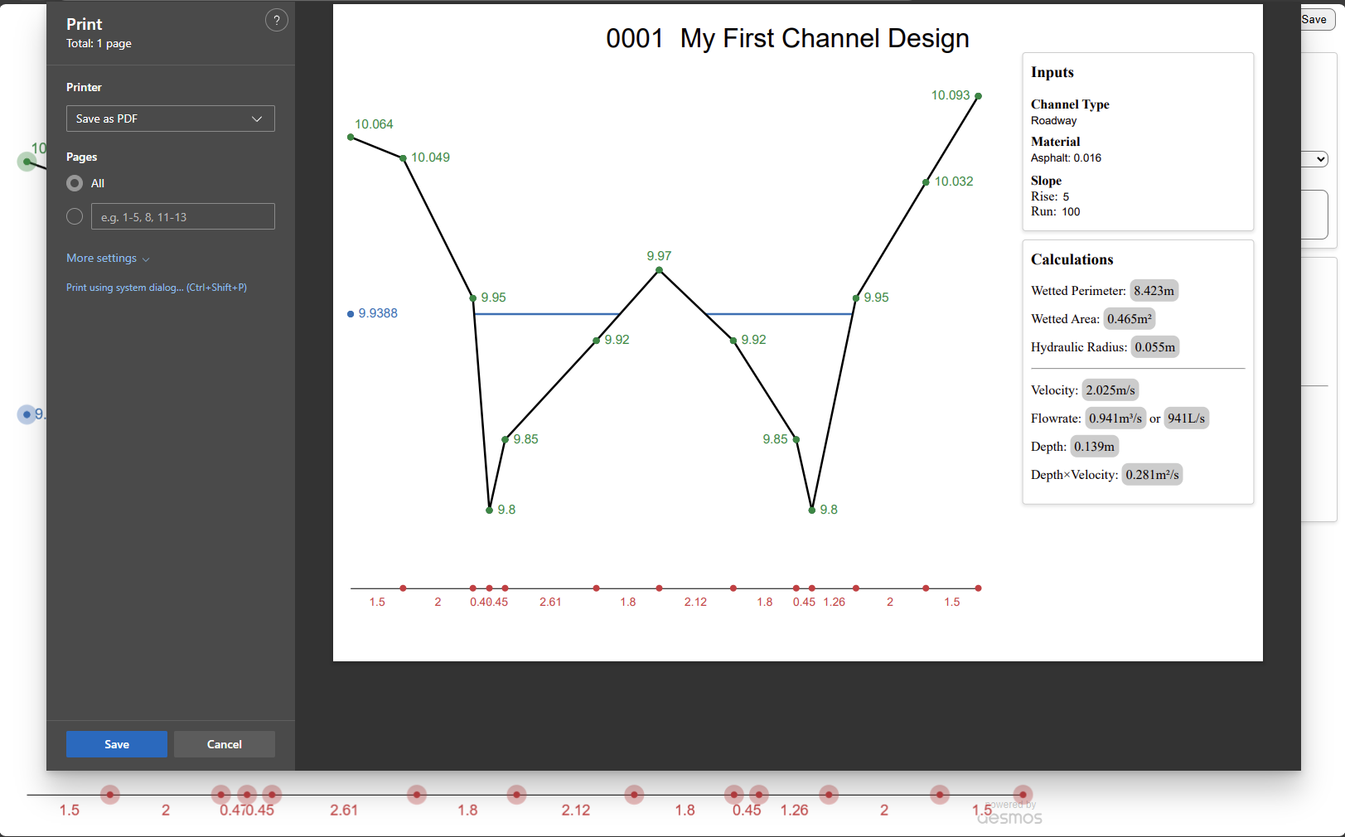Click the page range input field
The width and height of the screenshot is (1345, 837).
pos(182,216)
